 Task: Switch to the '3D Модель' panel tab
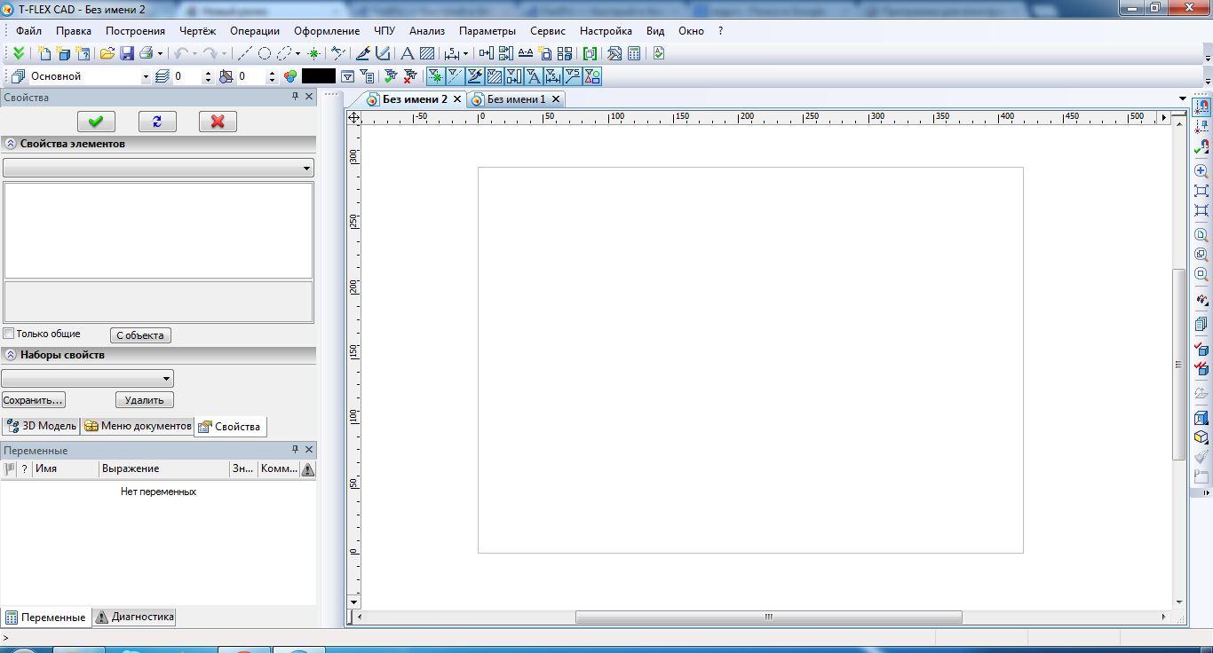[41, 426]
